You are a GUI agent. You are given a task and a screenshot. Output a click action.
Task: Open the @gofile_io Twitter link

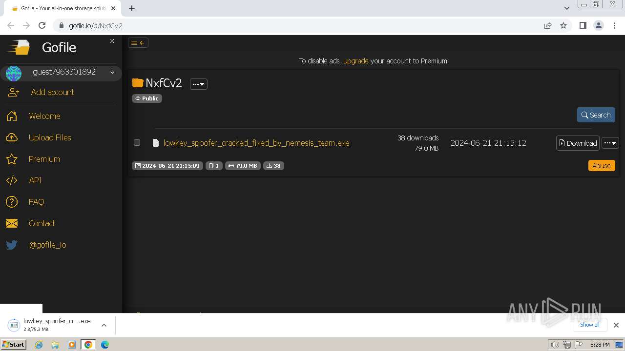coord(48,245)
